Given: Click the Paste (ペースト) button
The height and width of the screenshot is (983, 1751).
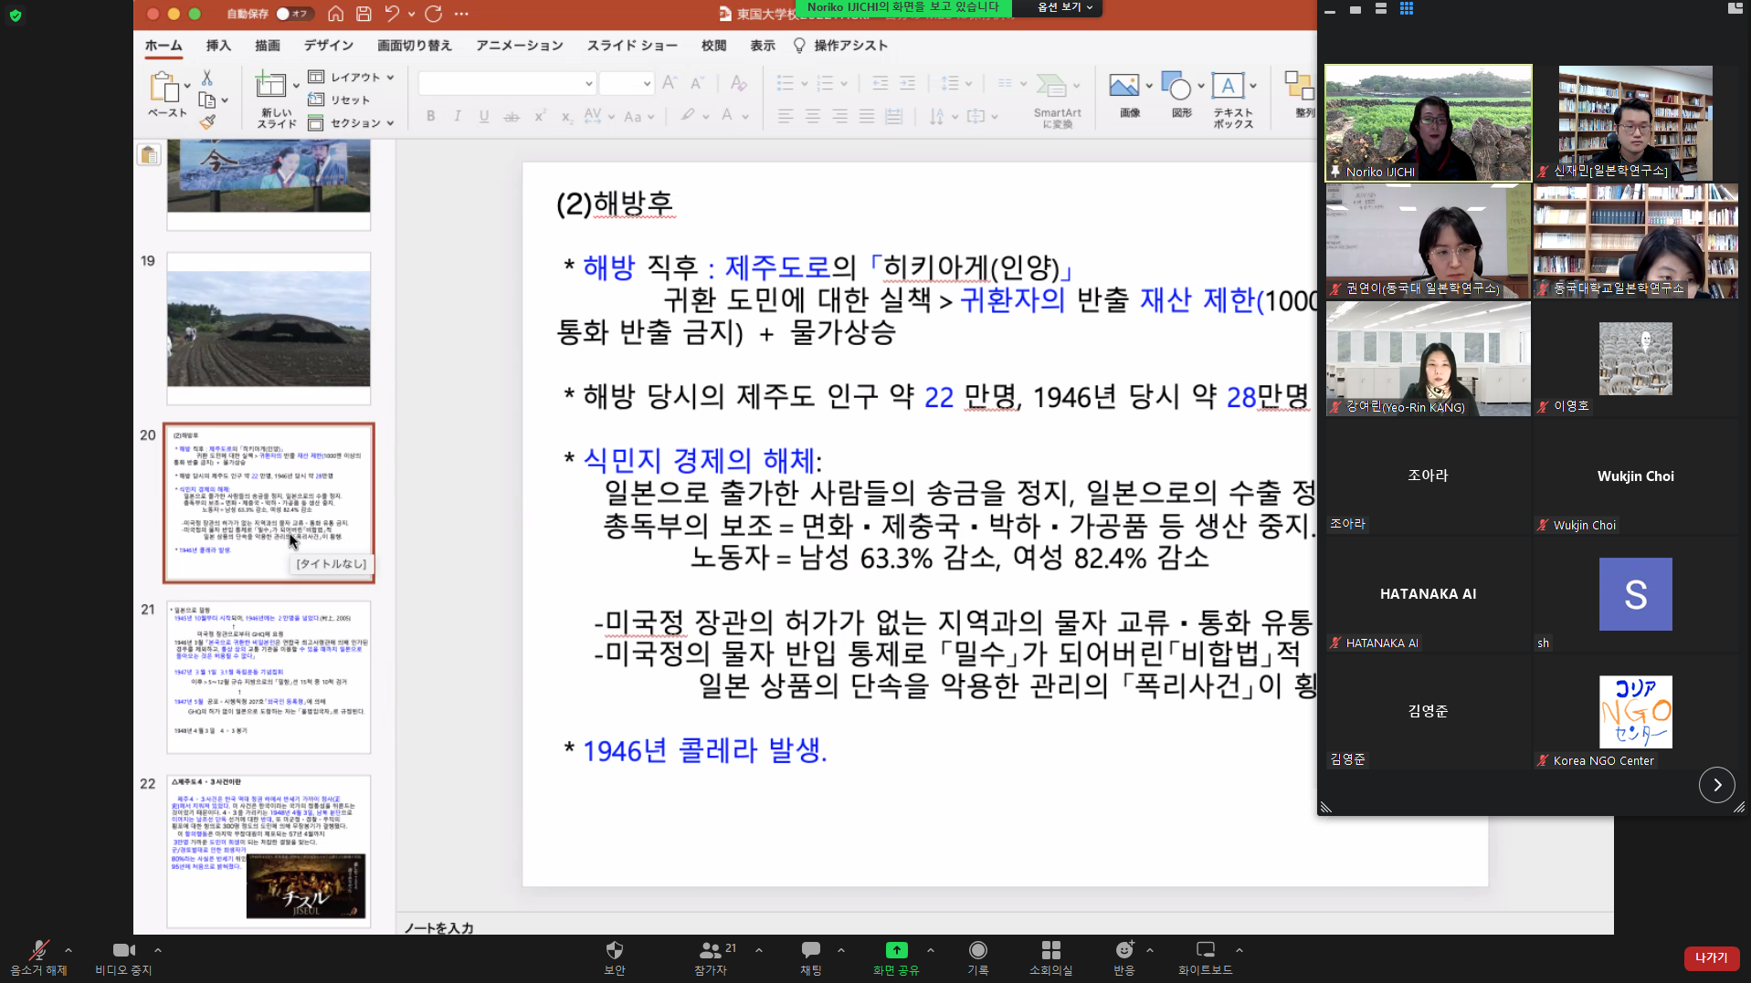Looking at the screenshot, I should pyautogui.click(x=166, y=94).
